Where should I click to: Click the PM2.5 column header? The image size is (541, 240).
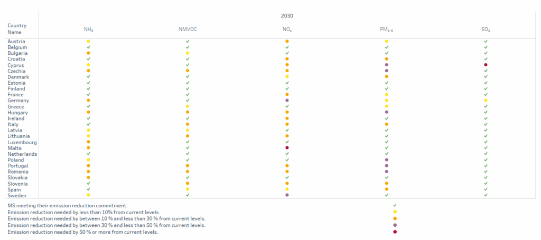pyautogui.click(x=387, y=29)
